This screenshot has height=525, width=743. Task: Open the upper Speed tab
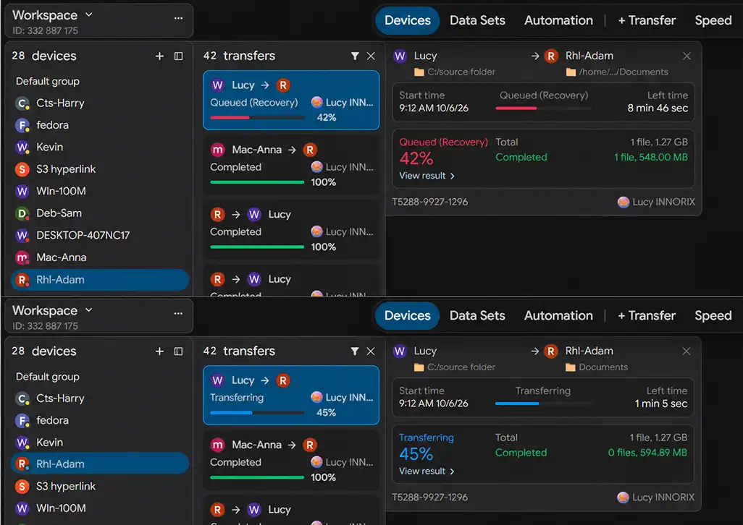713,20
